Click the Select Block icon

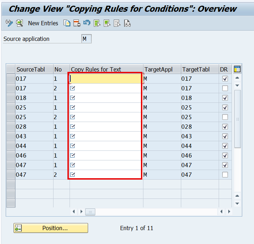tap(107, 23)
